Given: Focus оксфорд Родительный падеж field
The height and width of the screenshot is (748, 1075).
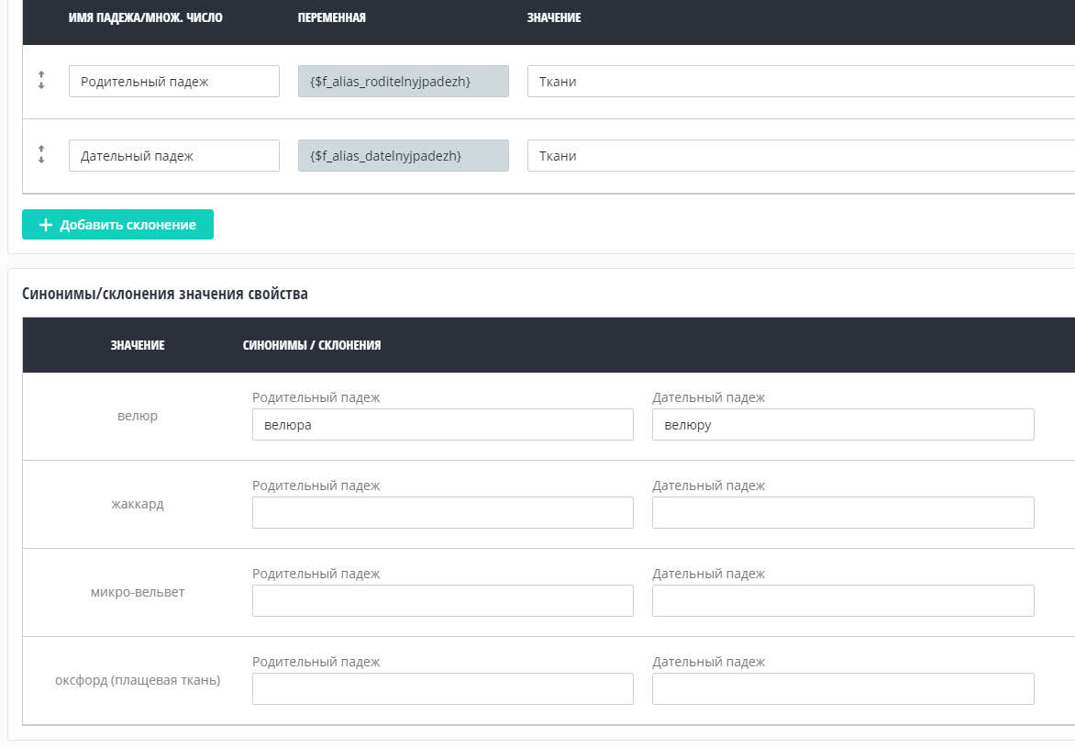Looking at the screenshot, I should pos(442,689).
